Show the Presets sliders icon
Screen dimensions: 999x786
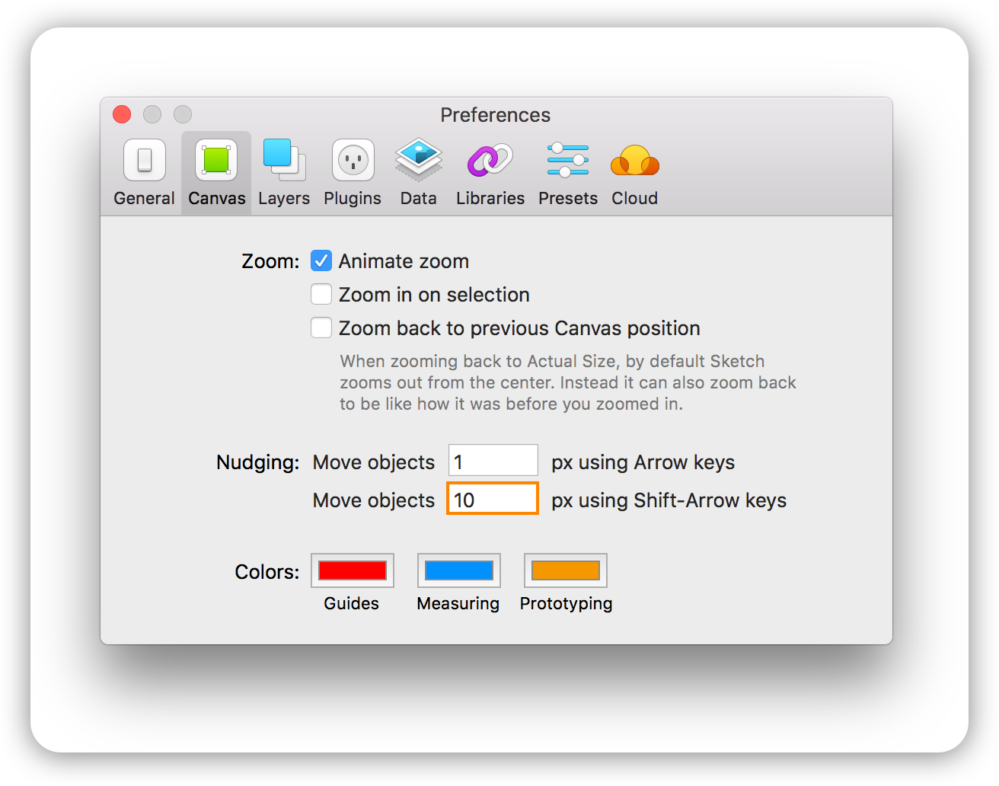pyautogui.click(x=568, y=160)
